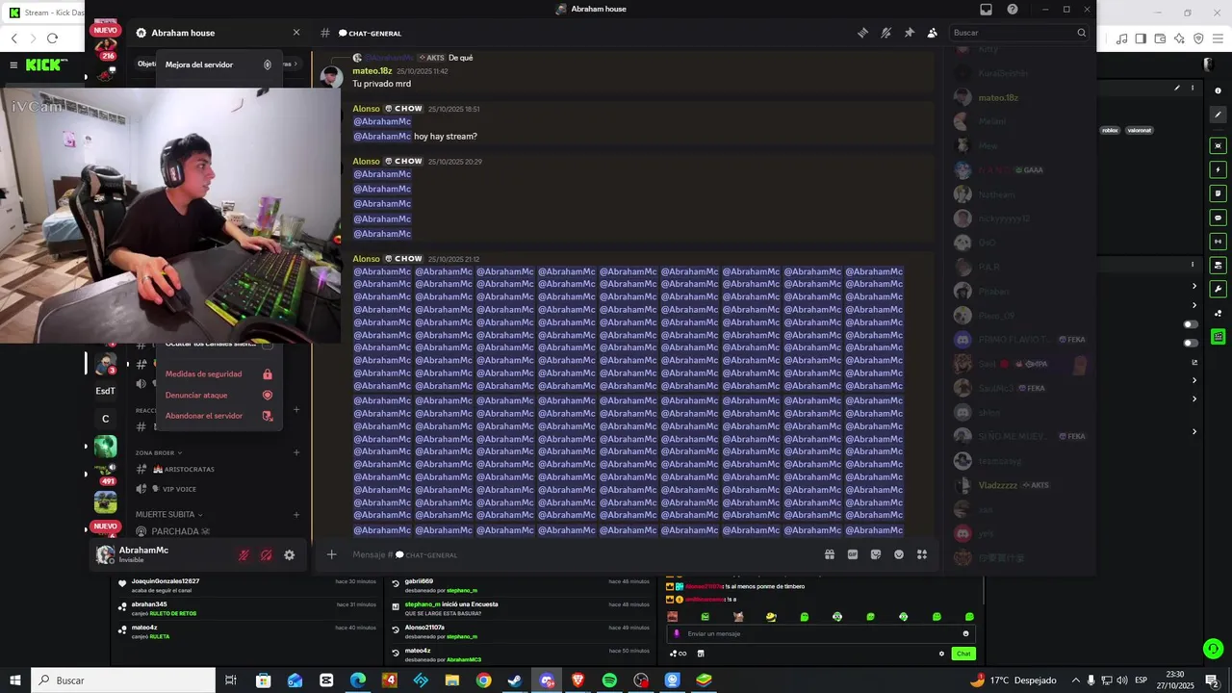Toggle Ocultar los canales silenciados checkbox

[x=268, y=344]
